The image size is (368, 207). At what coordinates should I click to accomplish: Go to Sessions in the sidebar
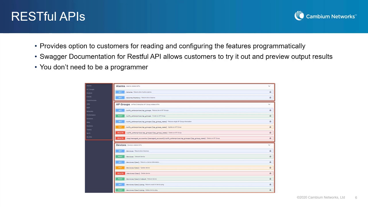[x=90, y=119]
